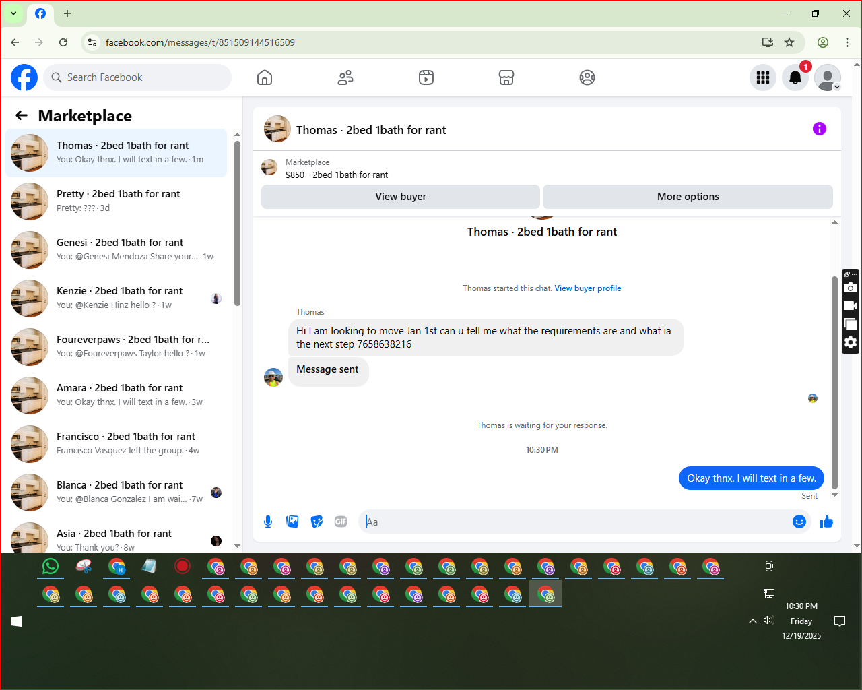Image resolution: width=862 pixels, height=690 pixels.
Task: Open Asia conversation in list
Action: (117, 537)
